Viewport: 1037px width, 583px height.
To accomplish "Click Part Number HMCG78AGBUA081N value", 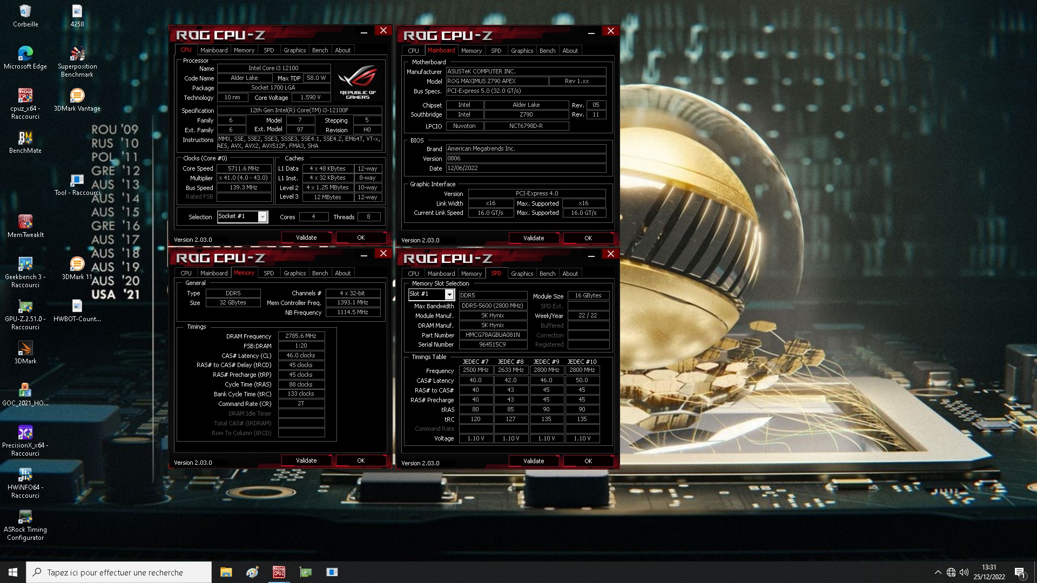I will point(493,335).
